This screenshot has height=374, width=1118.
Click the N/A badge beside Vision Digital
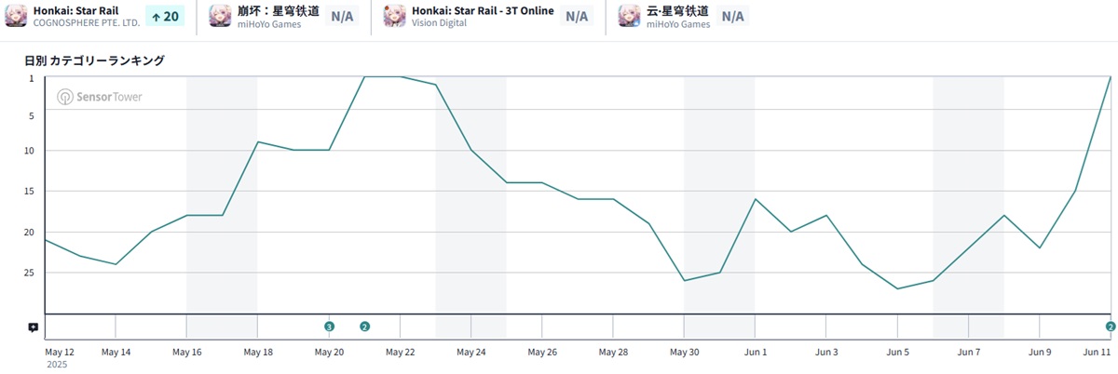pyautogui.click(x=577, y=17)
